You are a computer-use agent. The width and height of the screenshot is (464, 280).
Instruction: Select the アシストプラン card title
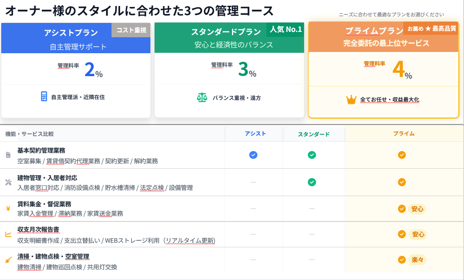pyautogui.click(x=71, y=32)
